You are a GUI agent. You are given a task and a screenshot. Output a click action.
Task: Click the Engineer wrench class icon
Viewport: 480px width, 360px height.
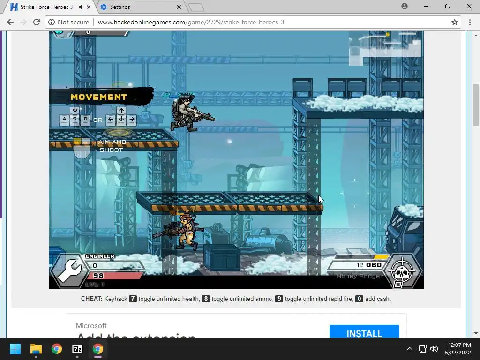pos(70,270)
